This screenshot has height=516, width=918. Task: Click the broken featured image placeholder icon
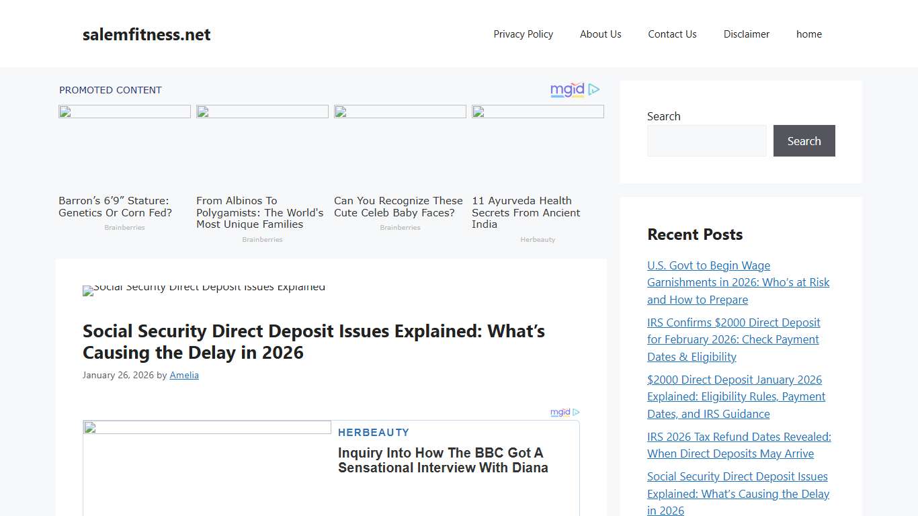[87, 290]
